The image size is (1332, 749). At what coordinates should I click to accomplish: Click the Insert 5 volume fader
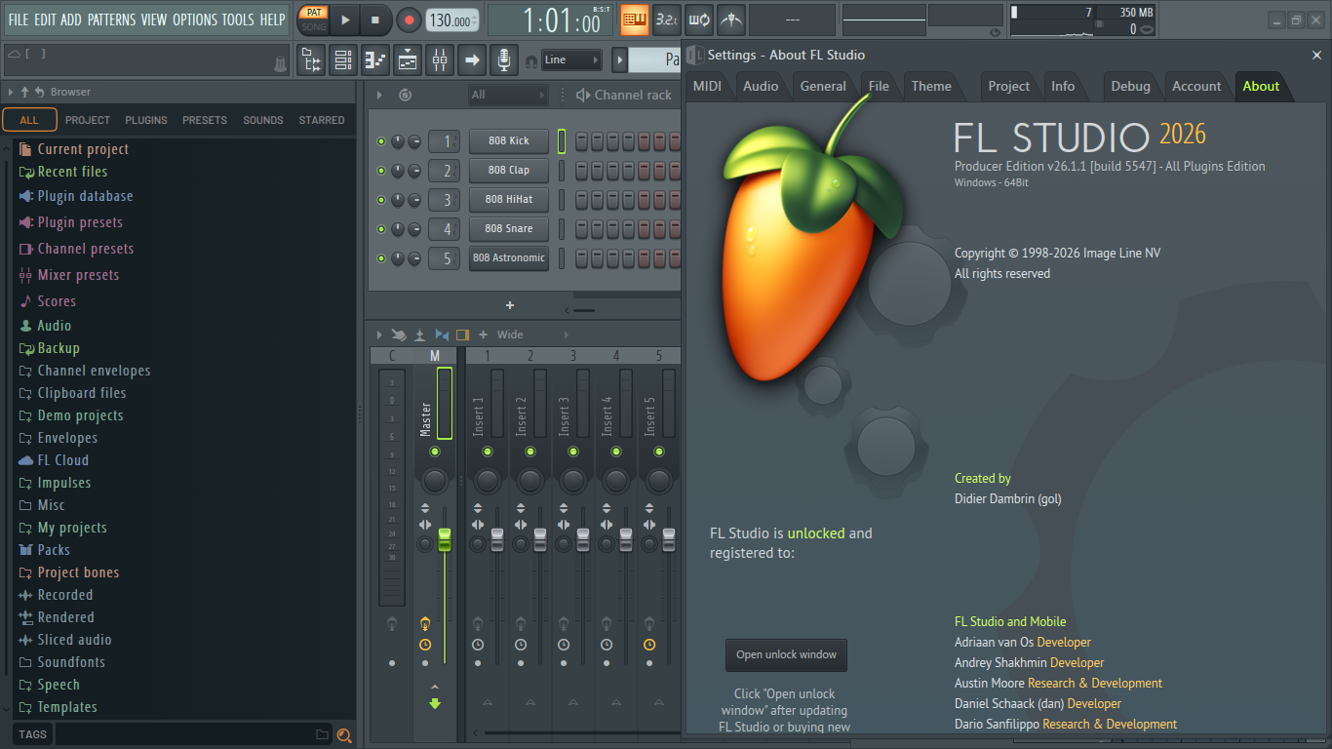669,539
